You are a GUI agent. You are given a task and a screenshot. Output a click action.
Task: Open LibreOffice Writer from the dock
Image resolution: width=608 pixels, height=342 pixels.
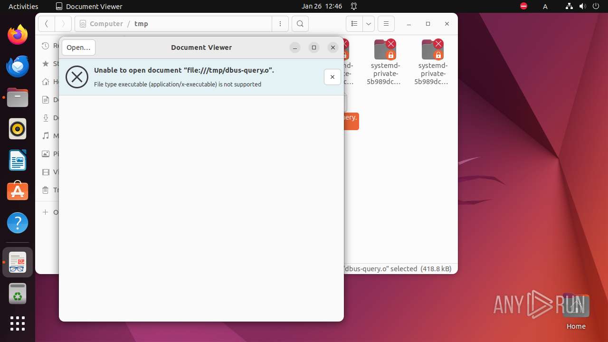pos(18,160)
